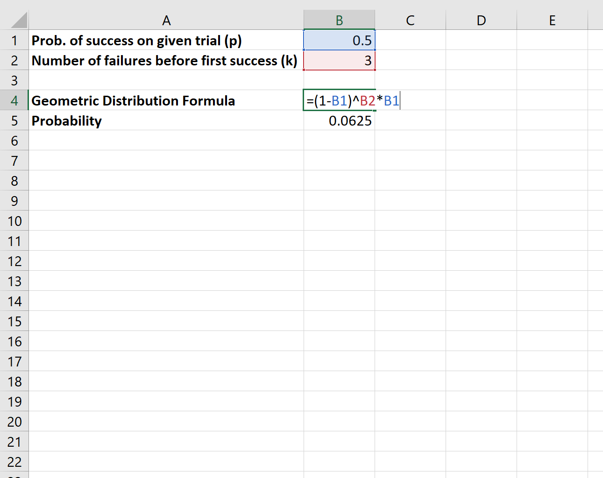The height and width of the screenshot is (478, 603).
Task: Select cell B5 showing 0.0625
Action: 339,120
